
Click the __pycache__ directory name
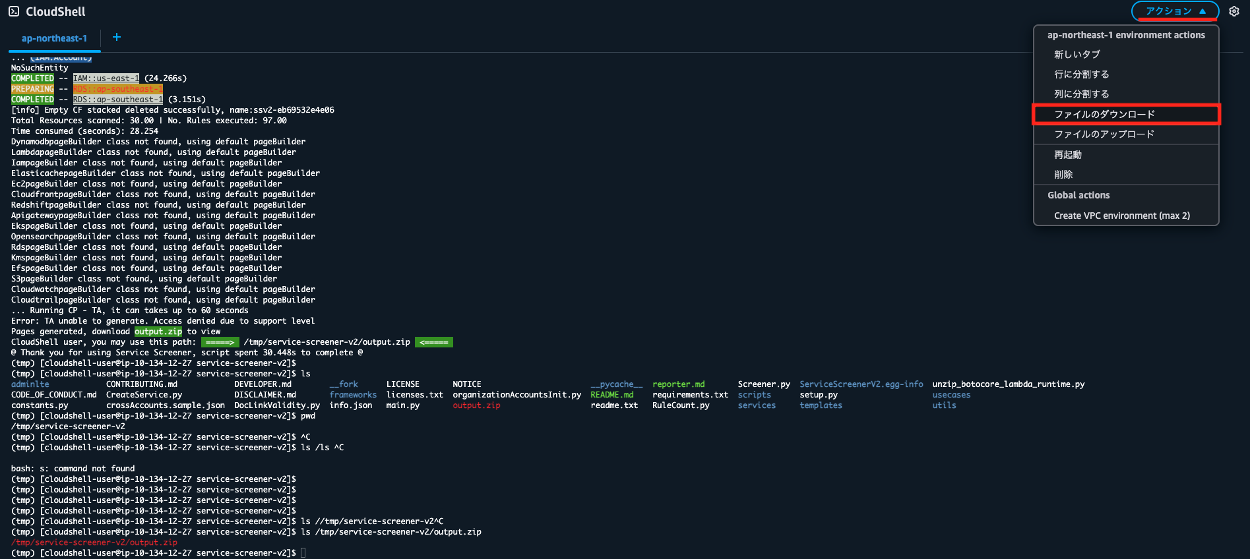(617, 384)
